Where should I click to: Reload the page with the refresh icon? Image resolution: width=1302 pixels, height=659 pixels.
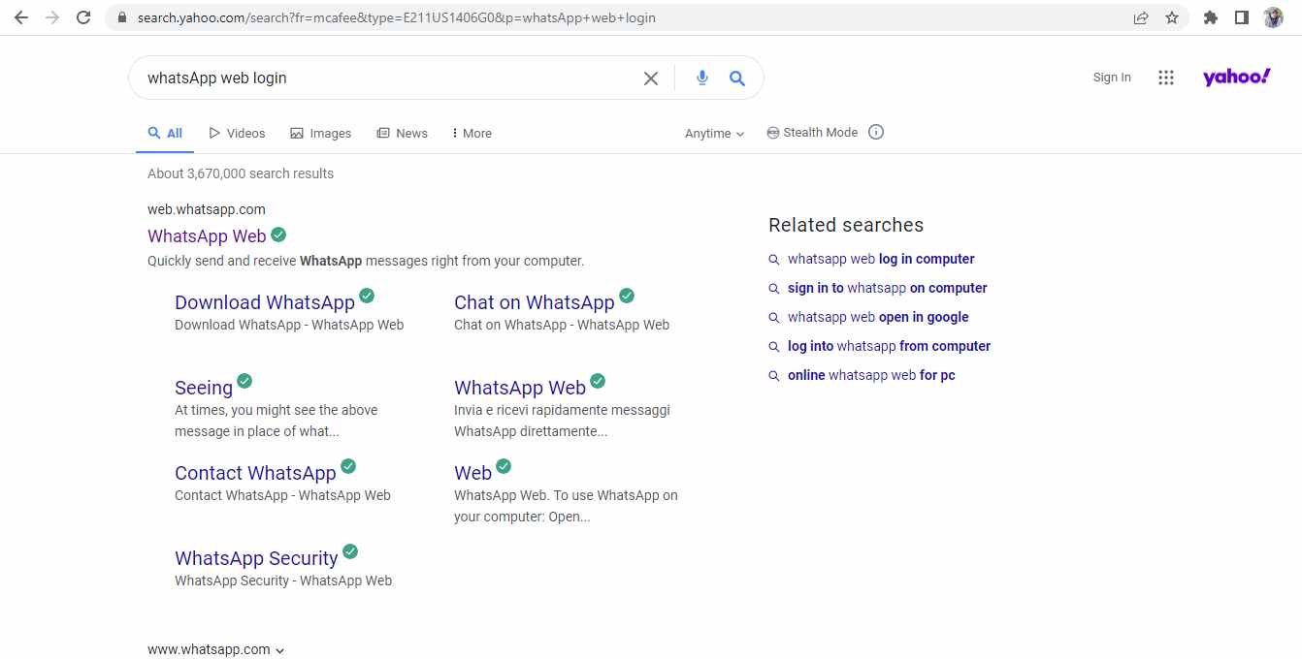(x=83, y=17)
